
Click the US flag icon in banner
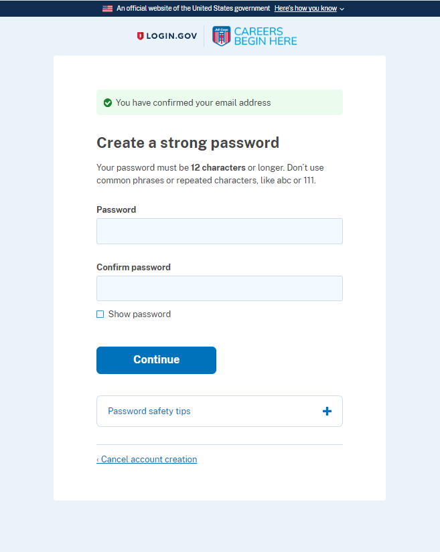click(107, 9)
